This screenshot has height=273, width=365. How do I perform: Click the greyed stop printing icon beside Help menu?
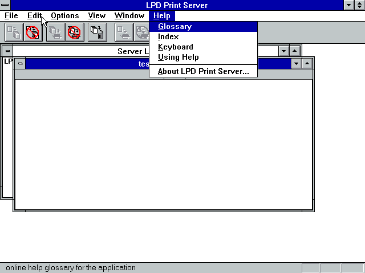click(141, 32)
